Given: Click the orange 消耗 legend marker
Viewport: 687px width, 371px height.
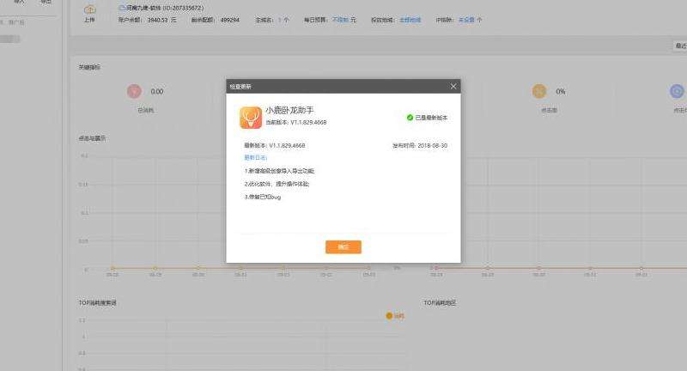Looking at the screenshot, I should coord(389,316).
